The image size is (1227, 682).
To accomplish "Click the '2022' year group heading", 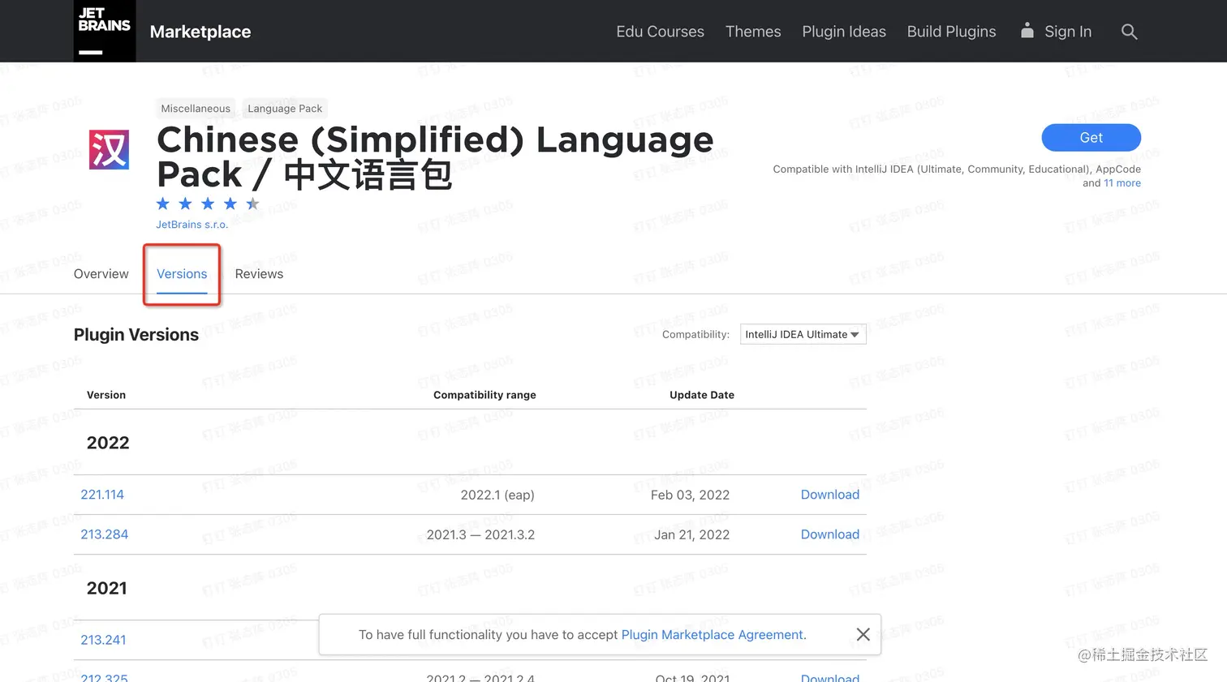I will click(108, 443).
